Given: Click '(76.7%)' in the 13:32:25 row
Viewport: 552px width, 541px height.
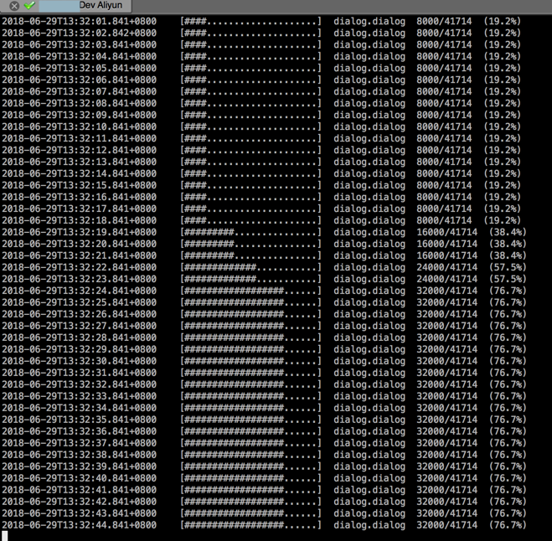Looking at the screenshot, I should coord(508,302).
